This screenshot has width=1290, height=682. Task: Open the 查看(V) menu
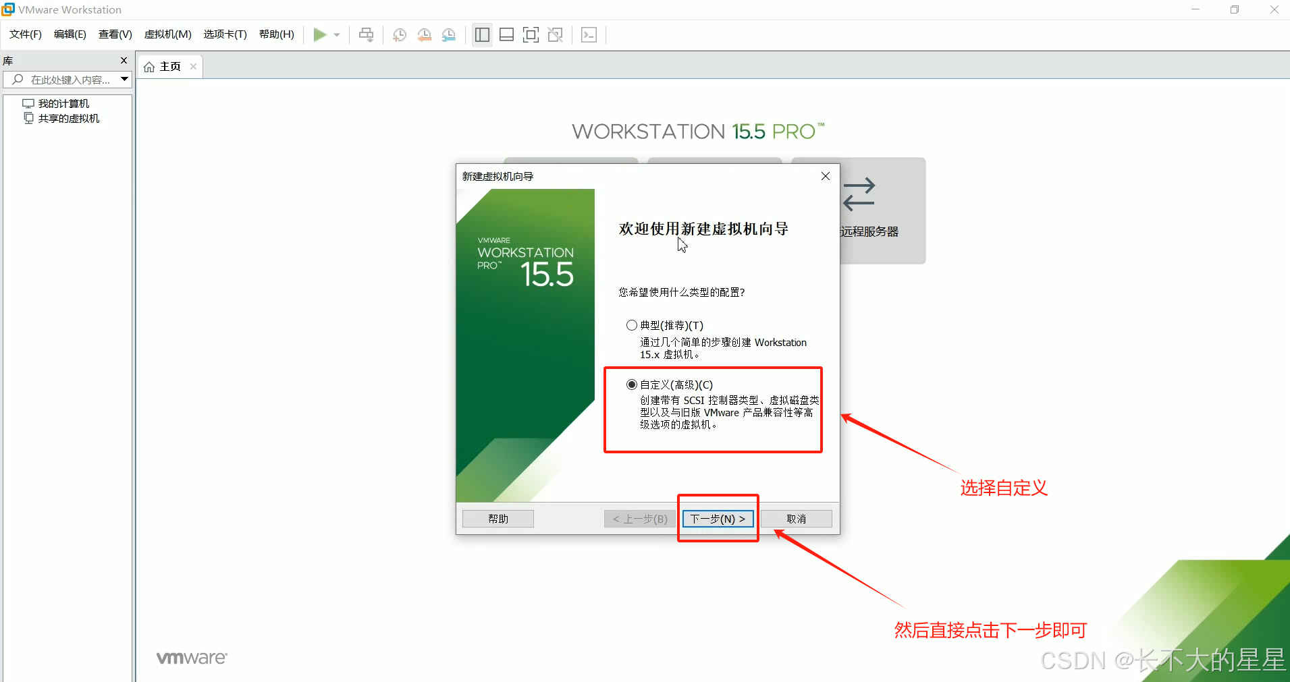click(115, 34)
